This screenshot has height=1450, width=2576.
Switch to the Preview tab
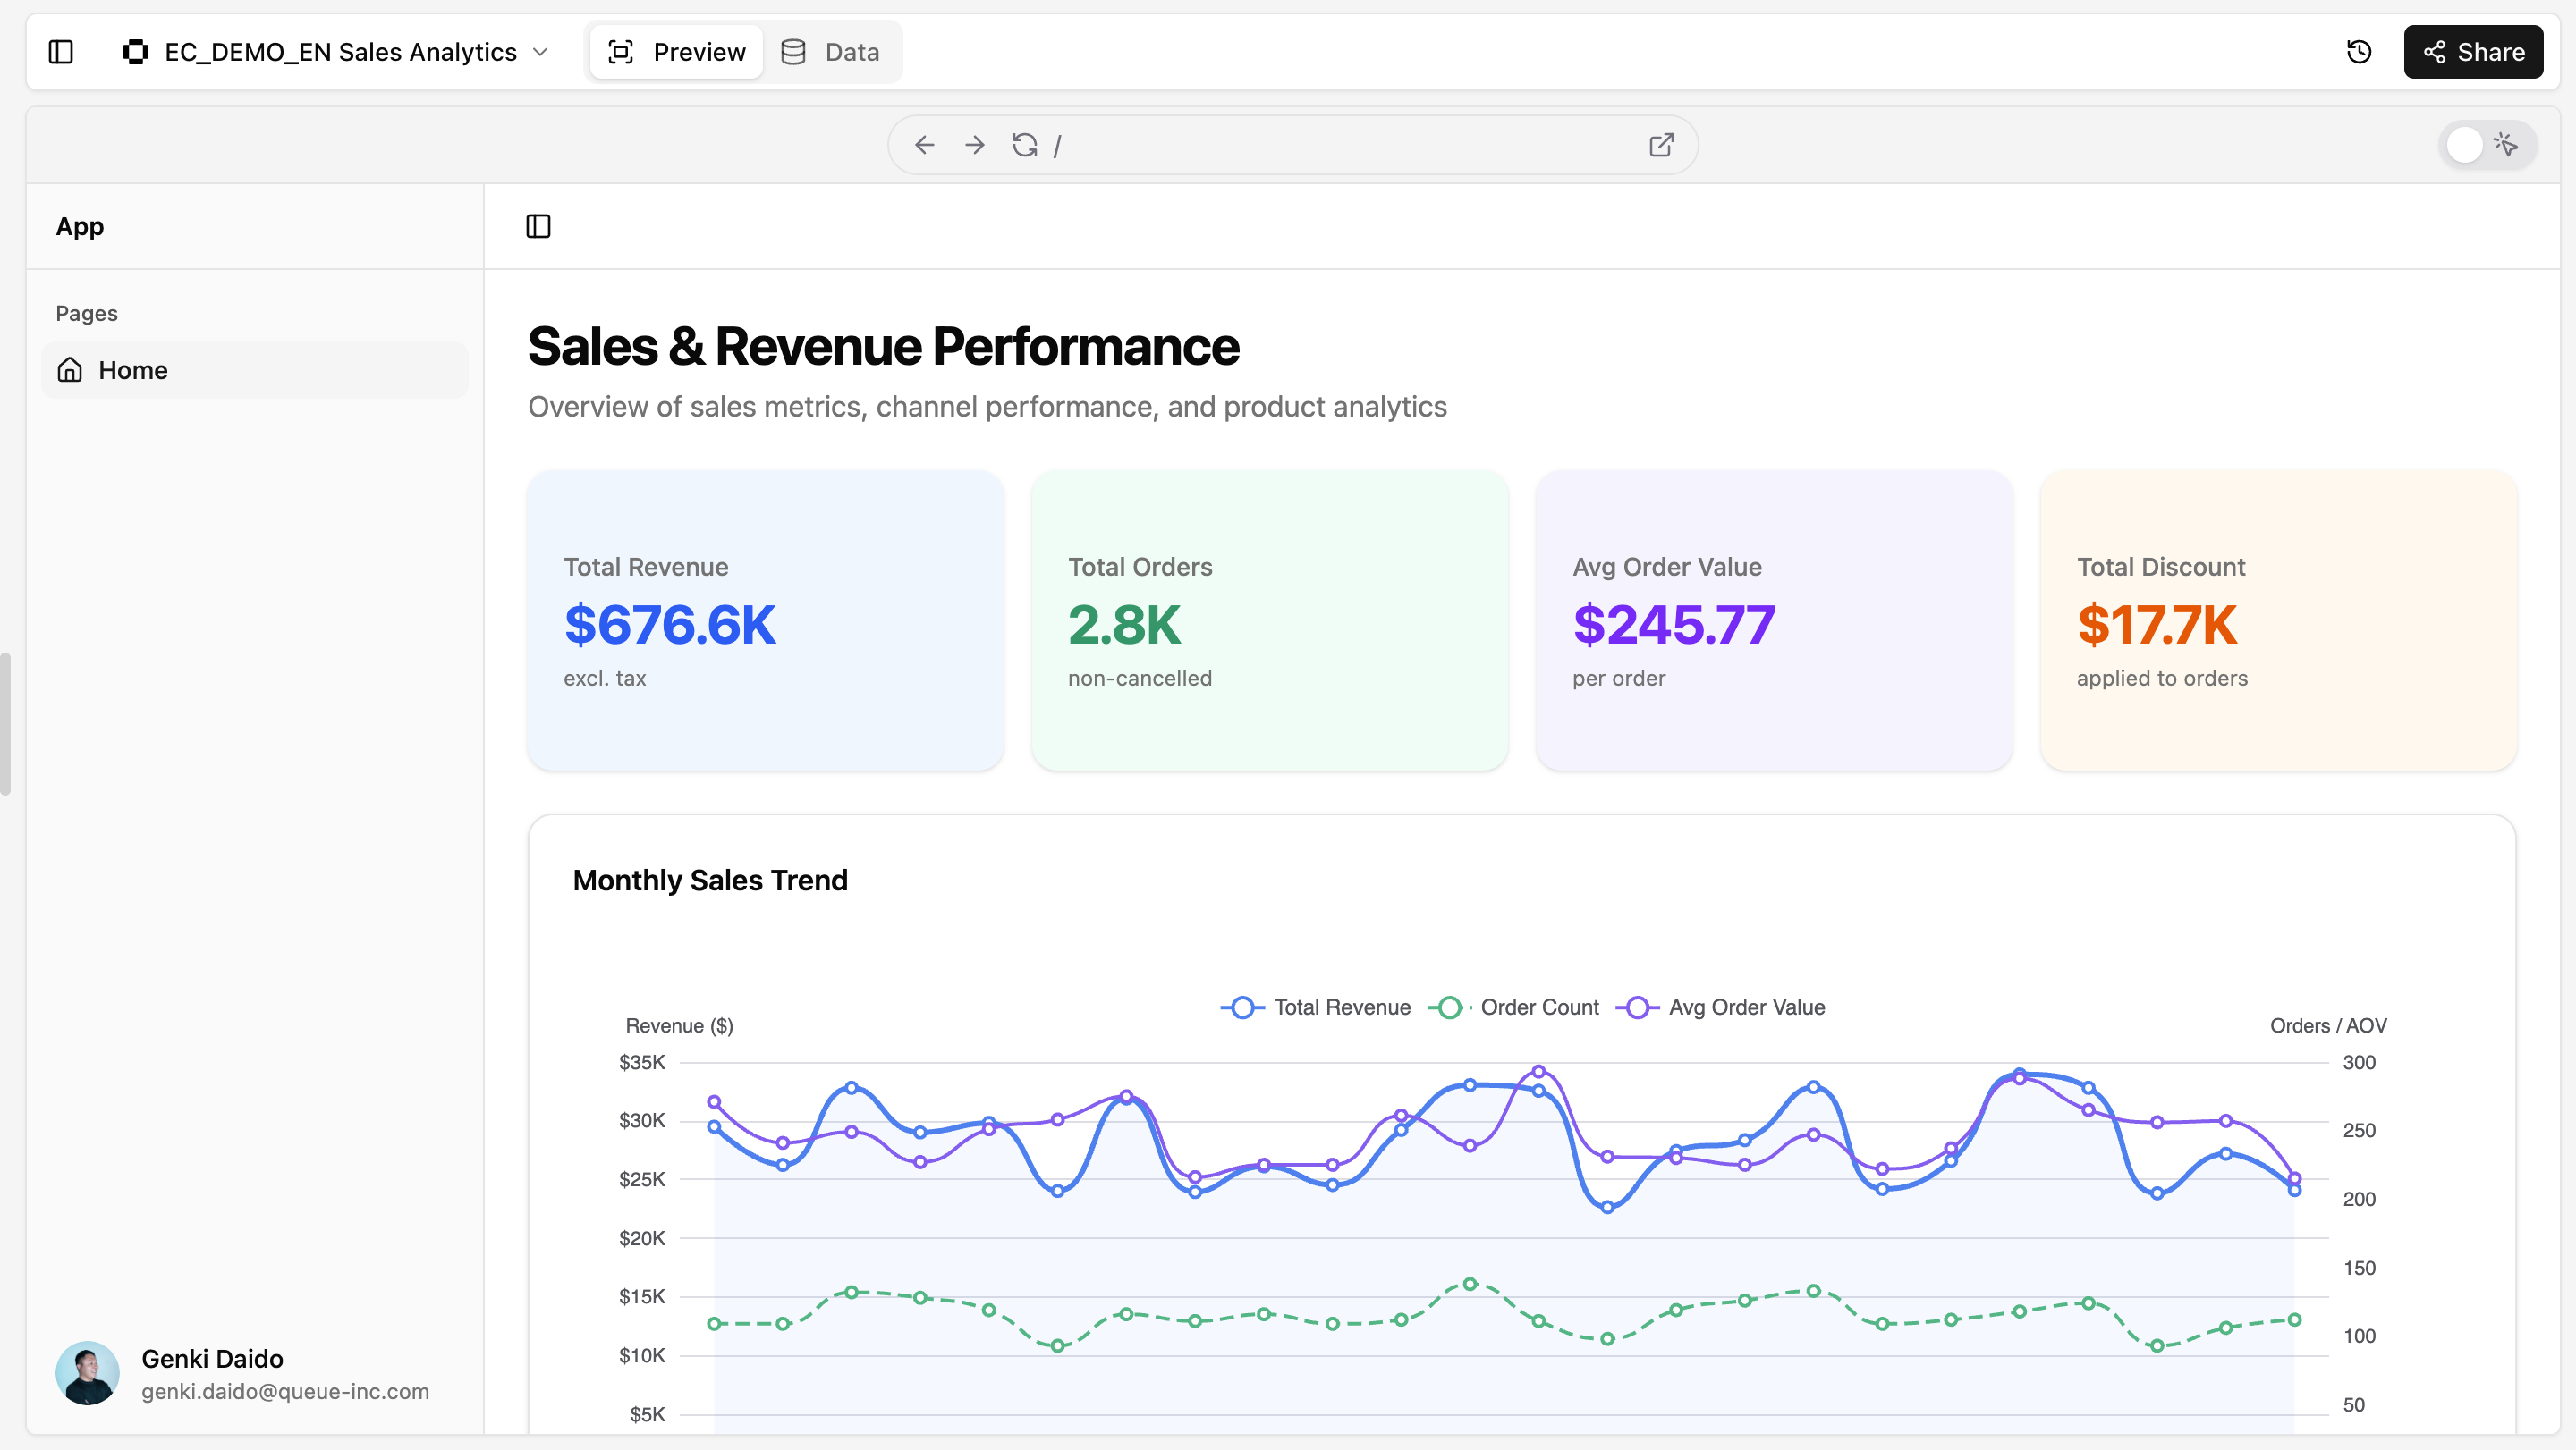coord(677,52)
